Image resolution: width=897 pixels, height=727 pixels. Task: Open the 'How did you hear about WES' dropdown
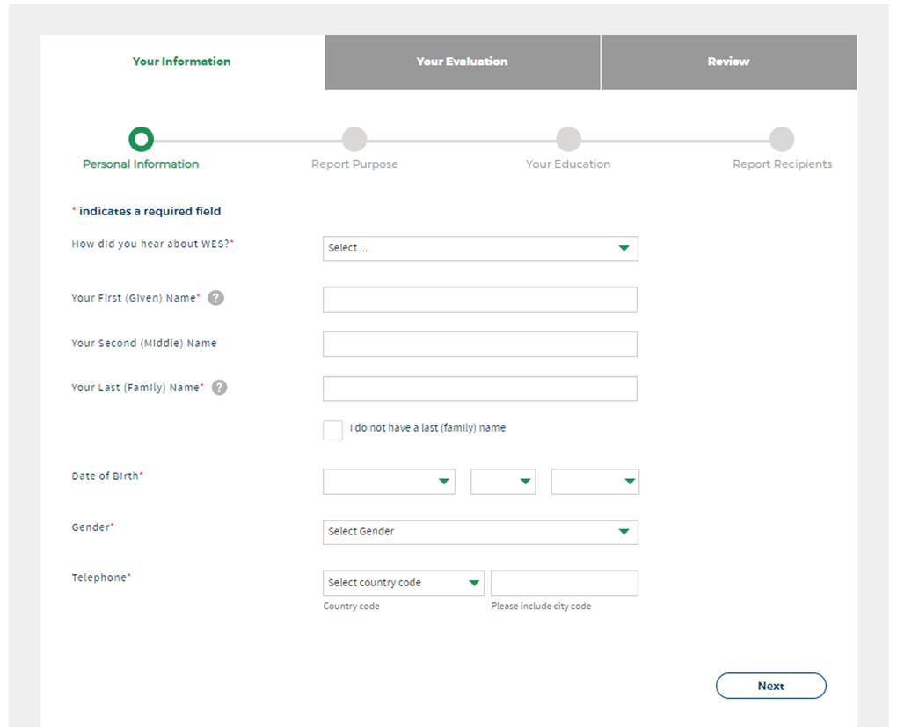[x=480, y=248]
